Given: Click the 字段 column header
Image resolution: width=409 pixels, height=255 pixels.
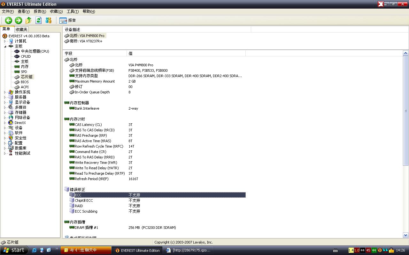Looking at the screenshot, I should [95, 53].
